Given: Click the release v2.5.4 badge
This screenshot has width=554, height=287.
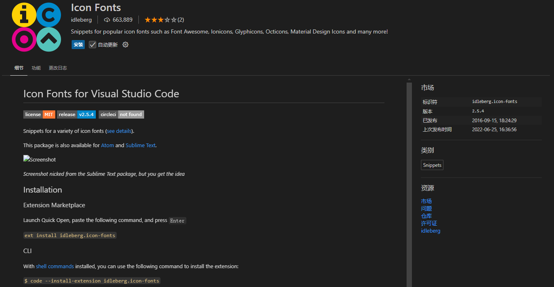Looking at the screenshot, I should pyautogui.click(x=77, y=114).
